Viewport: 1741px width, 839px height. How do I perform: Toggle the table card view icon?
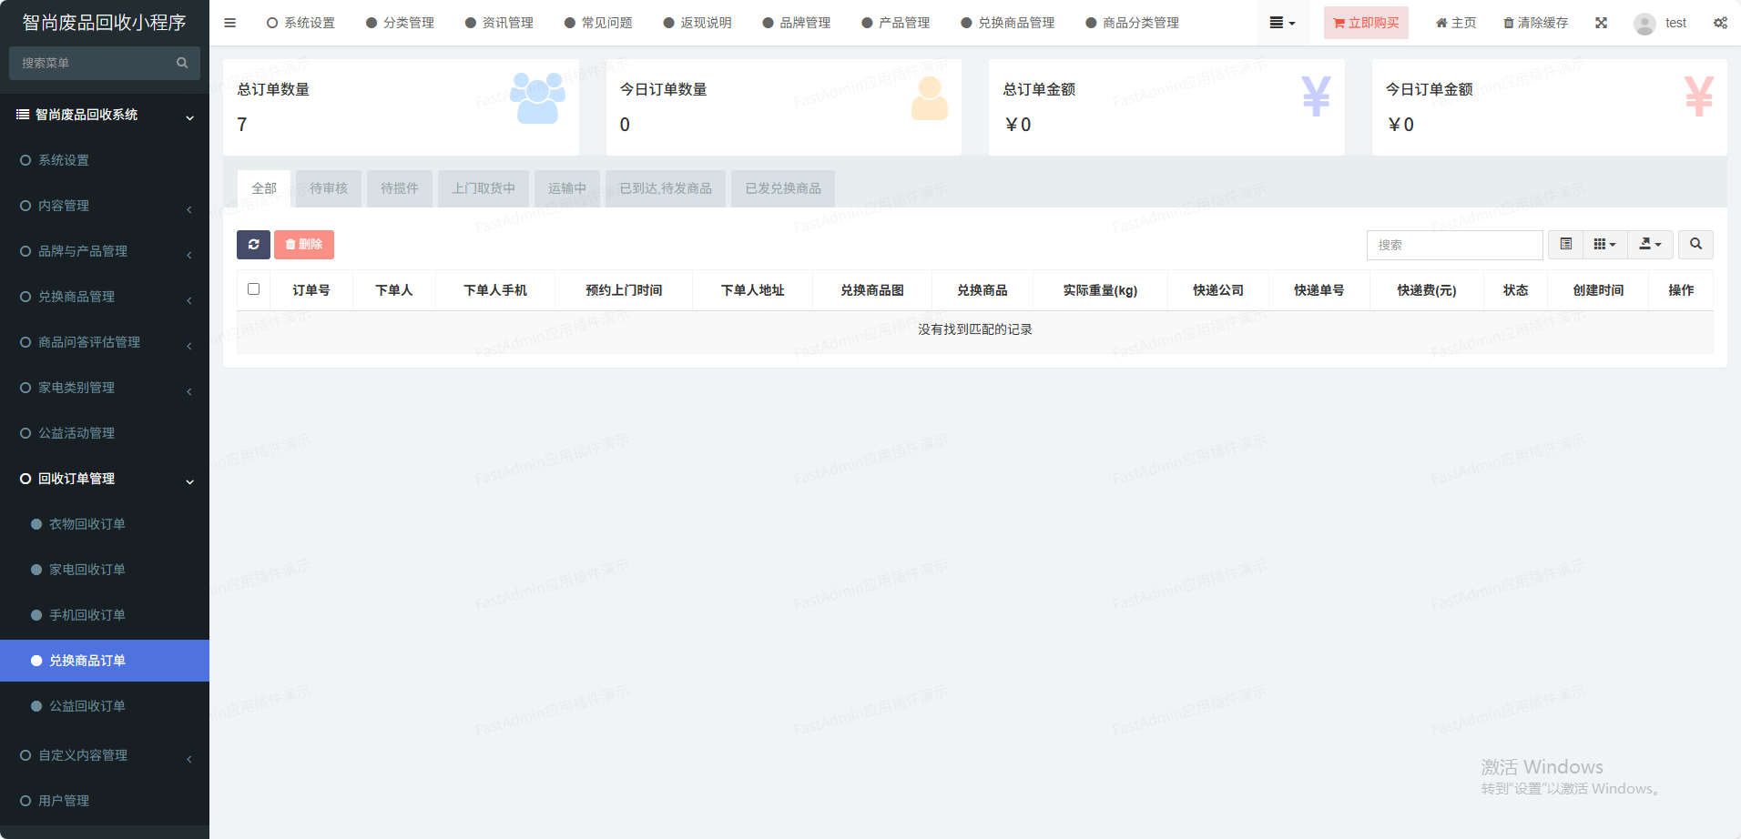(x=1565, y=245)
